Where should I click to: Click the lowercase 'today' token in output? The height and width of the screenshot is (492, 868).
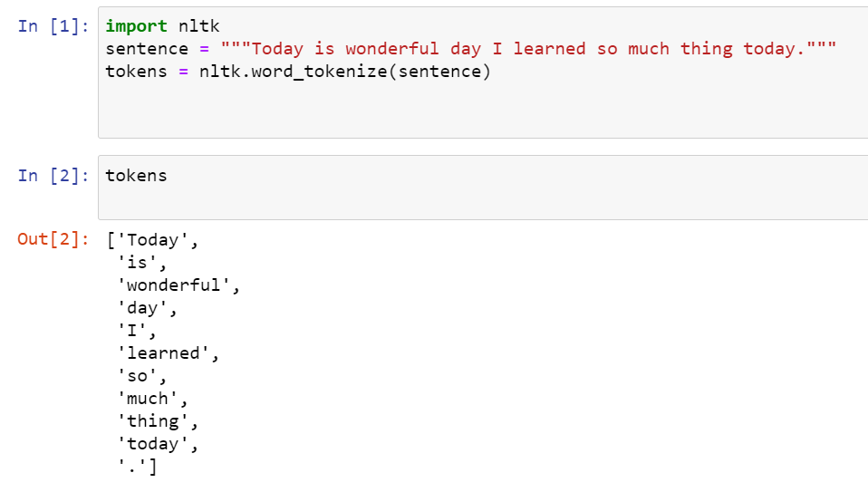click(x=153, y=444)
